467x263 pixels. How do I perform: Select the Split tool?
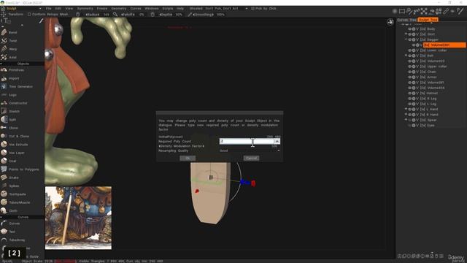[12, 120]
